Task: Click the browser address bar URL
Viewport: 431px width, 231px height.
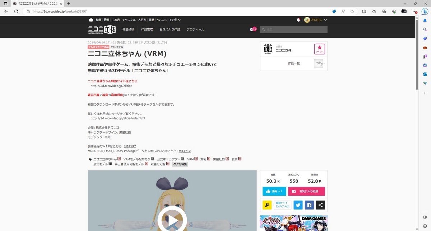Action: pyautogui.click(x=60, y=11)
